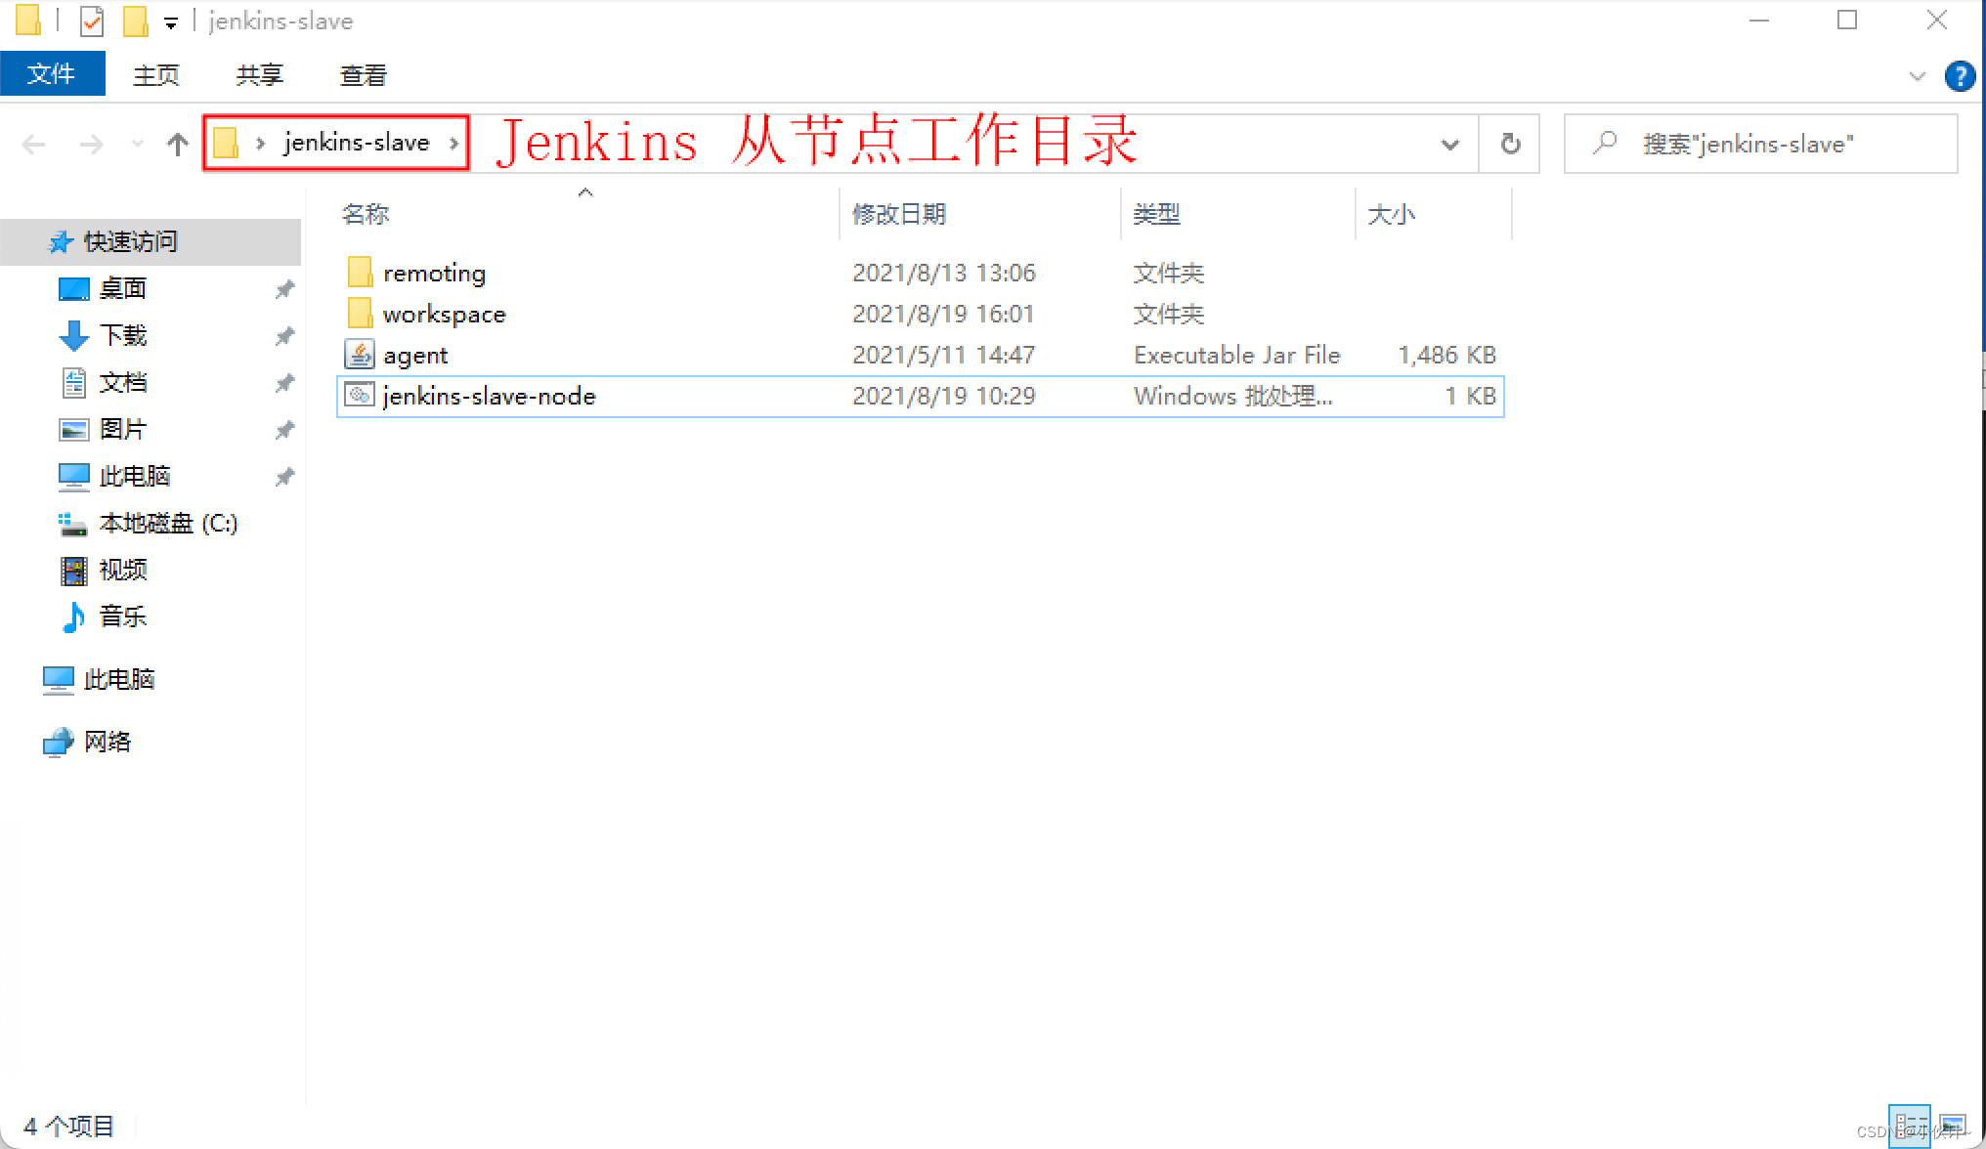1986x1149 pixels.
Task: Refresh the jenkins-slave folder view
Action: [1510, 144]
